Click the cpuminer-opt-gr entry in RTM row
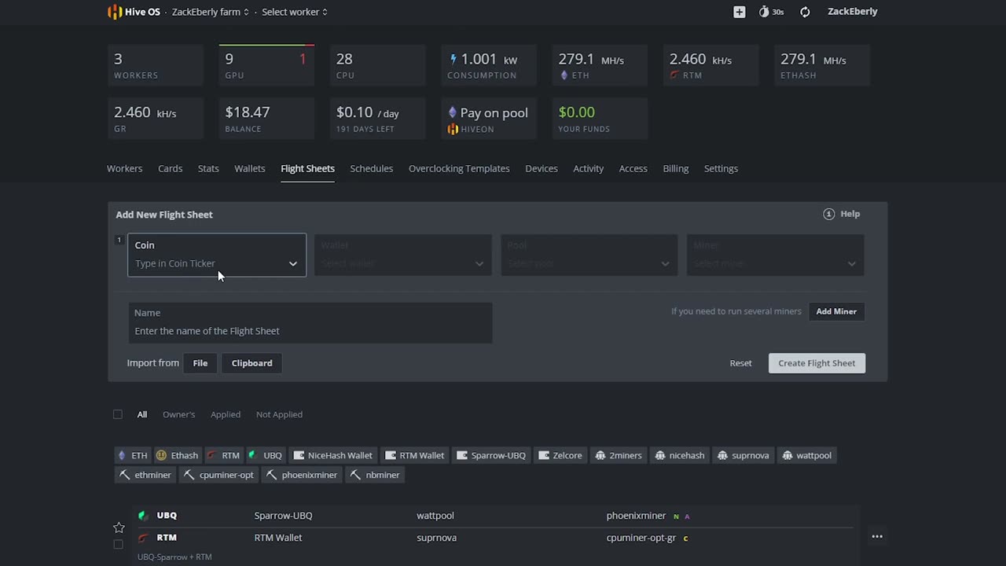This screenshot has height=566, width=1006. (x=641, y=538)
